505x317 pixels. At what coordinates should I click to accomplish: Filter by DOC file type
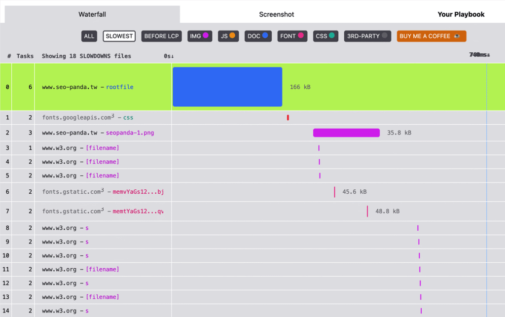[x=258, y=36]
